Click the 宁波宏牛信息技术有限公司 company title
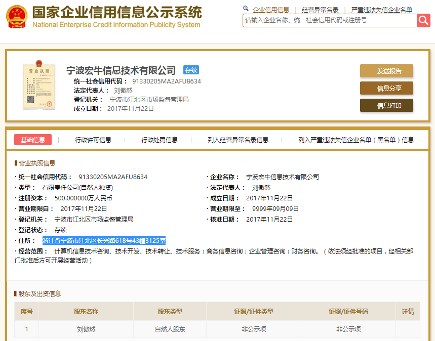The image size is (435, 341). click(121, 70)
